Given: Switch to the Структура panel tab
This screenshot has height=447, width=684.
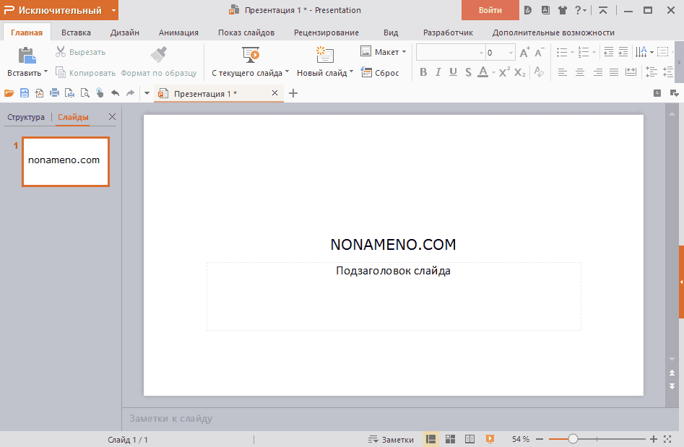Looking at the screenshot, I should (25, 117).
